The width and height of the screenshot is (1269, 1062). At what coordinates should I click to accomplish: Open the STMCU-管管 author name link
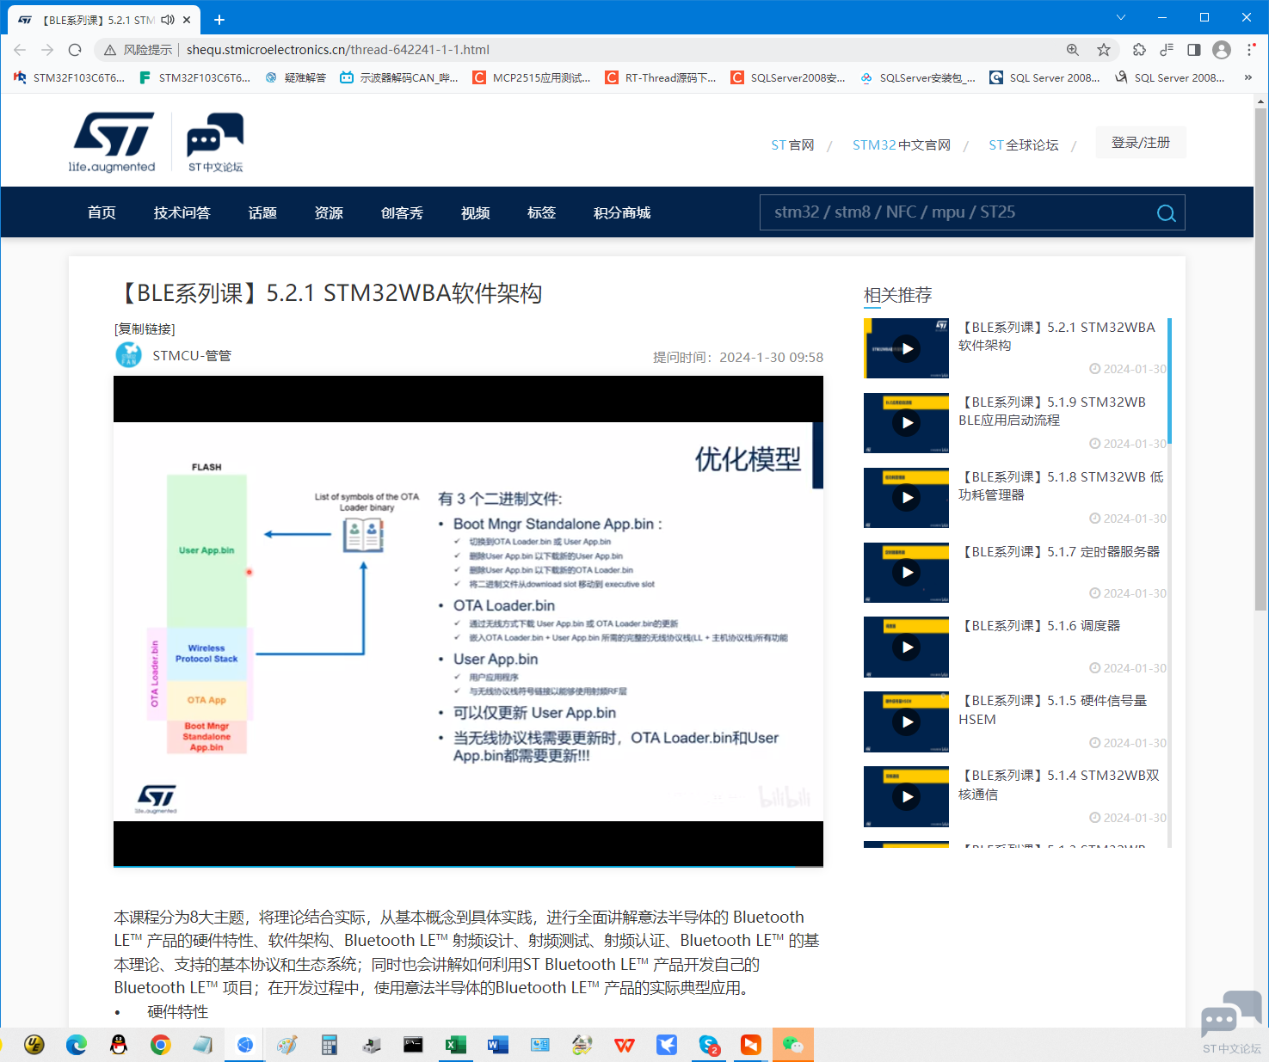[x=192, y=355]
